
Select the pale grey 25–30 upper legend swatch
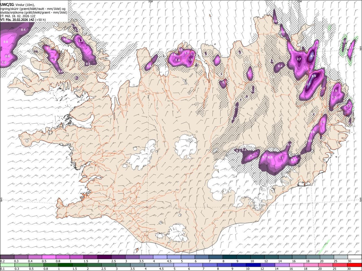(x=340, y=257)
